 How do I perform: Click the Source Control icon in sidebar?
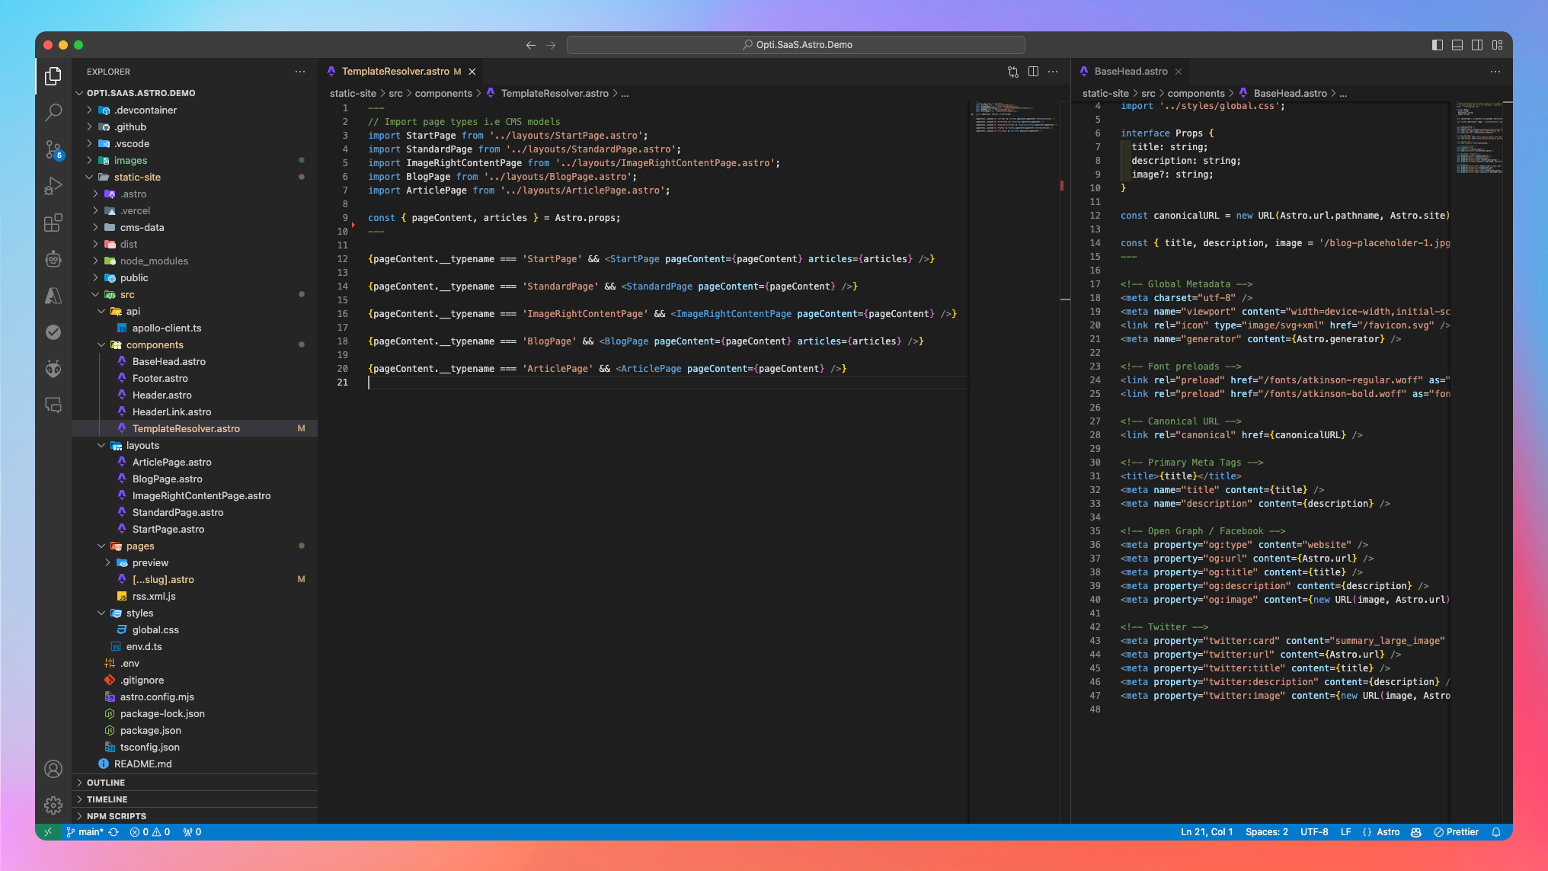pos(54,150)
